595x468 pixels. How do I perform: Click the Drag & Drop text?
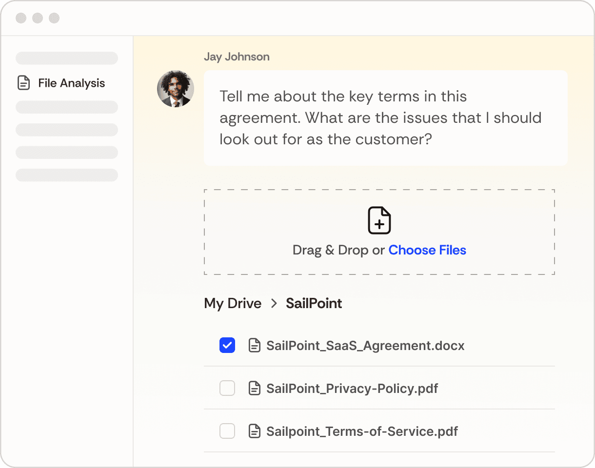click(x=330, y=250)
